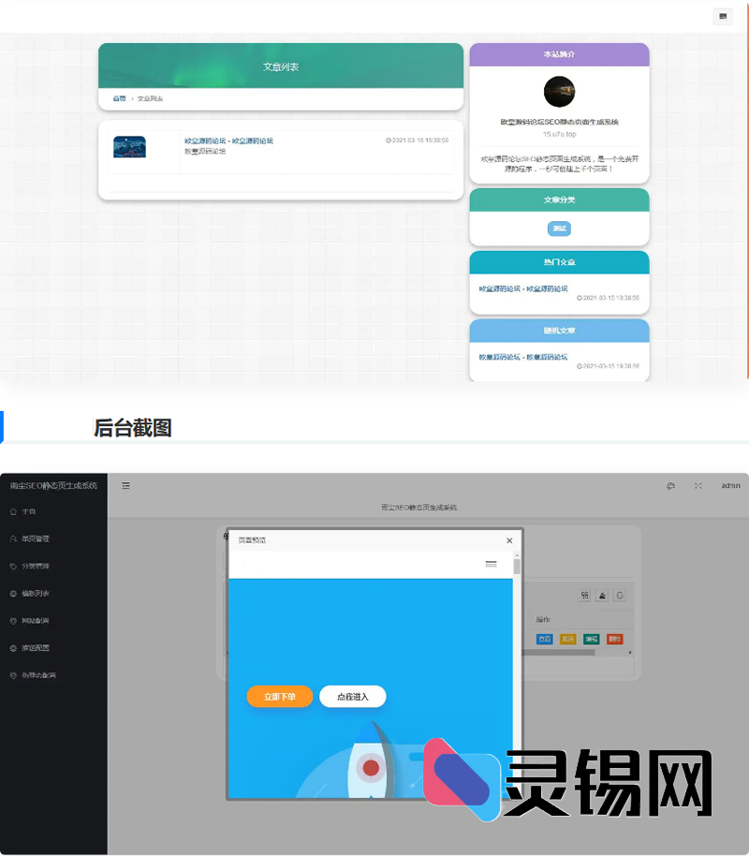
Task: Select the 分类管理 tag icon in the sidebar
Action: pos(12,566)
